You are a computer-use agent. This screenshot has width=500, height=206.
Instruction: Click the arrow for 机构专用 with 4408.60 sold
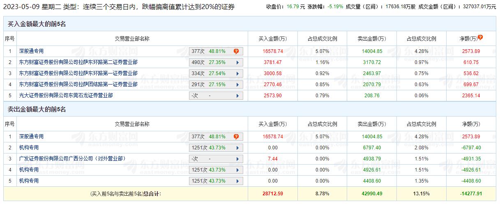pos(237,181)
